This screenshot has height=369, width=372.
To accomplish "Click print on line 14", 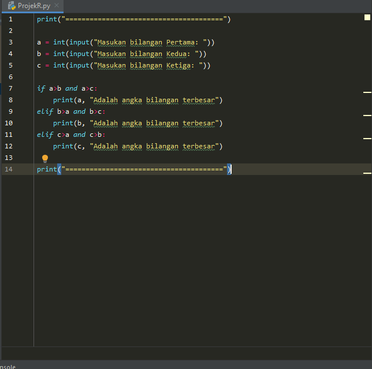I will coord(47,169).
